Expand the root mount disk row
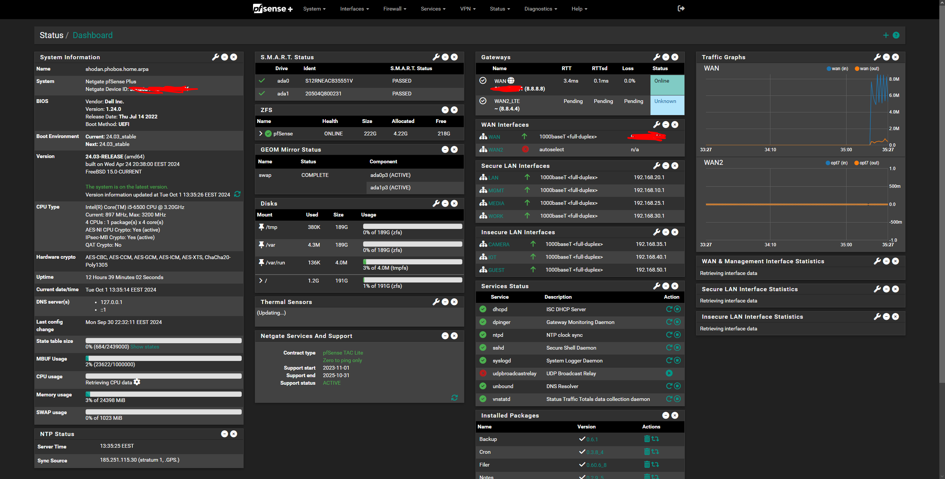Screen dimensions: 945x479 (261, 281)
